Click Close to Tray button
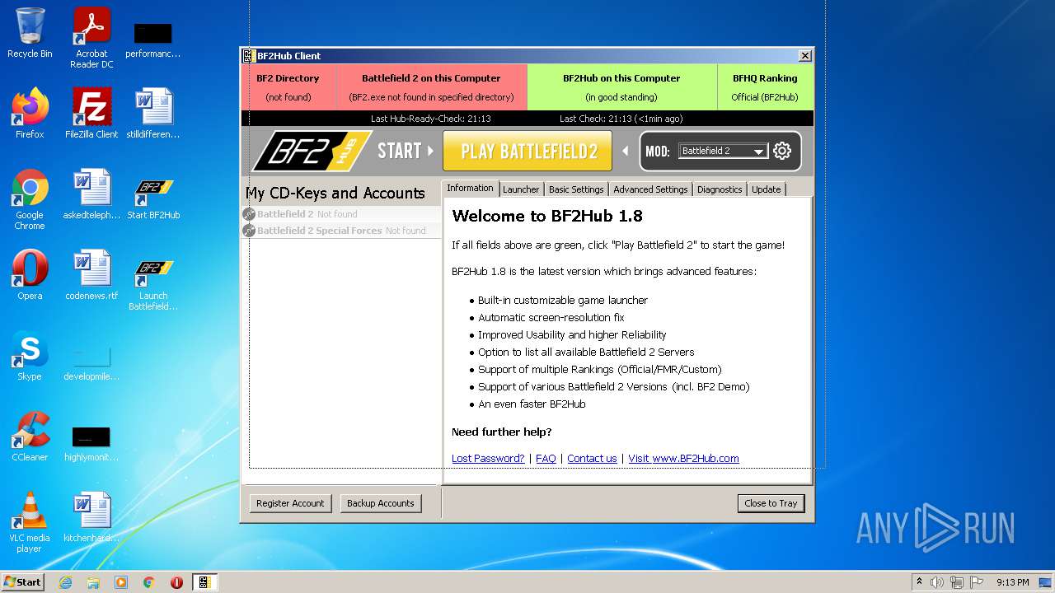This screenshot has width=1055, height=593. [x=771, y=503]
